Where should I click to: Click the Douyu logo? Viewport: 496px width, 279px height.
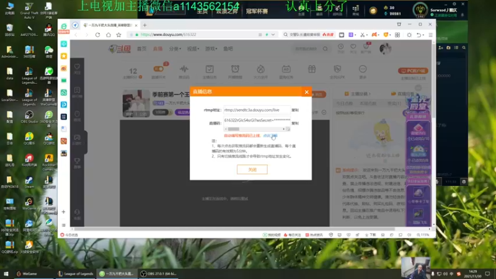tap(119, 49)
